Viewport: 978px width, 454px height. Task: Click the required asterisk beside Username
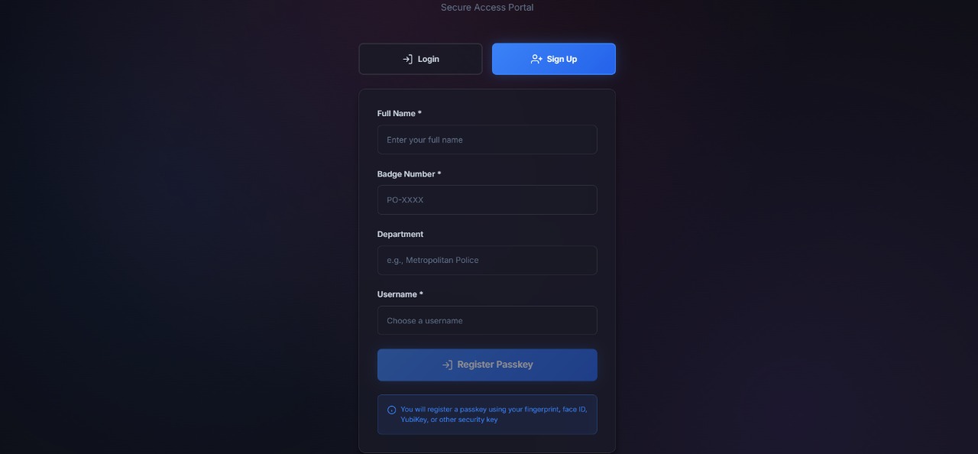(421, 293)
